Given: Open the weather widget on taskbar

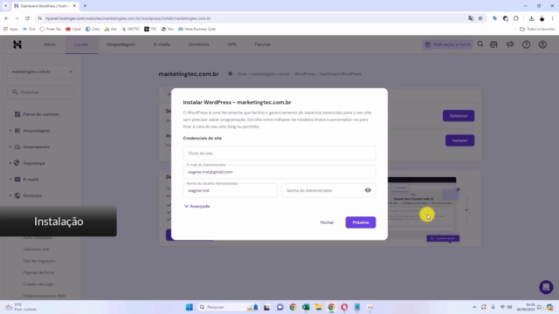Looking at the screenshot, I should pos(21,307).
